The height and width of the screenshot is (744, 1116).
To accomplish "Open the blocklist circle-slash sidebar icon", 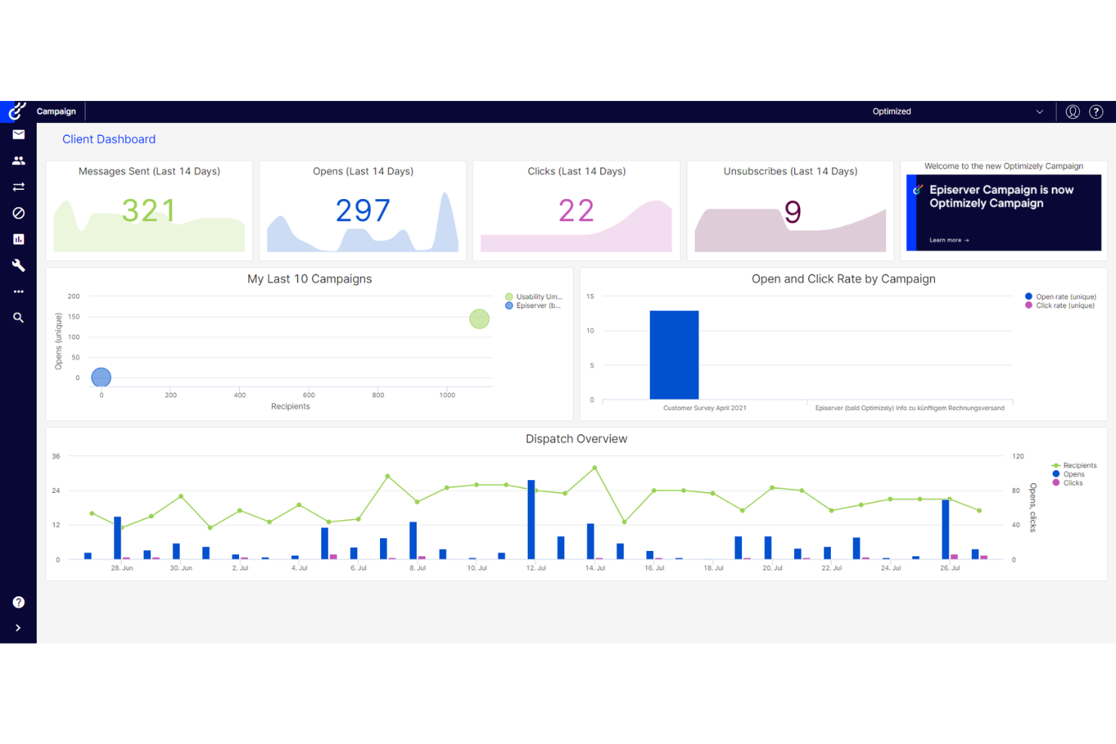I will tap(19, 213).
